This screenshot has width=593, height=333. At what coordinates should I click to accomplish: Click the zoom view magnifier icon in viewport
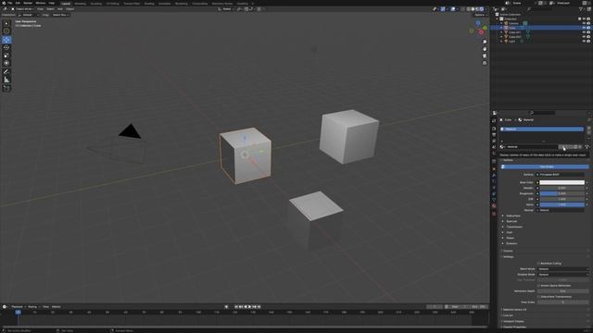(x=485, y=42)
